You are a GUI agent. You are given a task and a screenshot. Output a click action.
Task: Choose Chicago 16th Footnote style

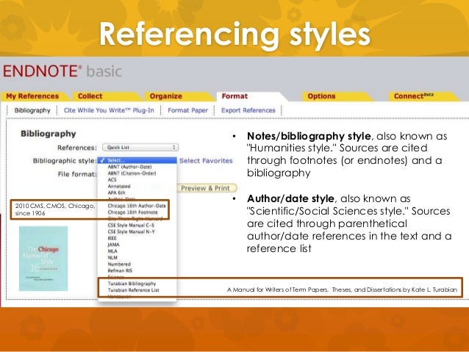click(x=132, y=212)
